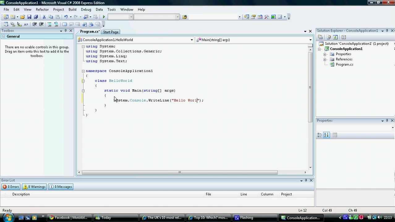Click the Save All icon

point(36,17)
